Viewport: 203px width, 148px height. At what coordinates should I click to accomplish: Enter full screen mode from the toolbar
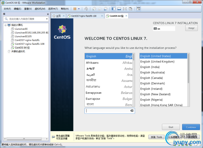point(125,9)
